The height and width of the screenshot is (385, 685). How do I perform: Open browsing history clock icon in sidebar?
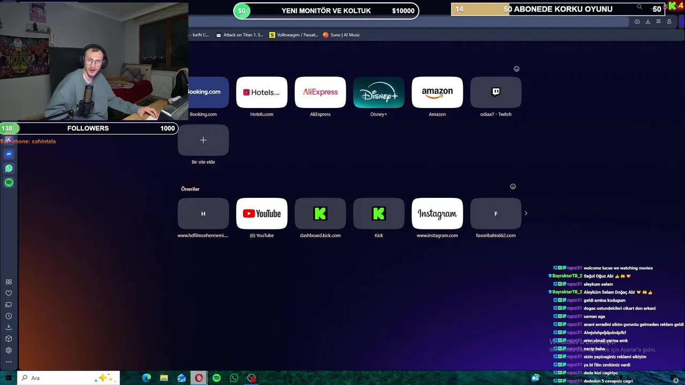point(9,316)
